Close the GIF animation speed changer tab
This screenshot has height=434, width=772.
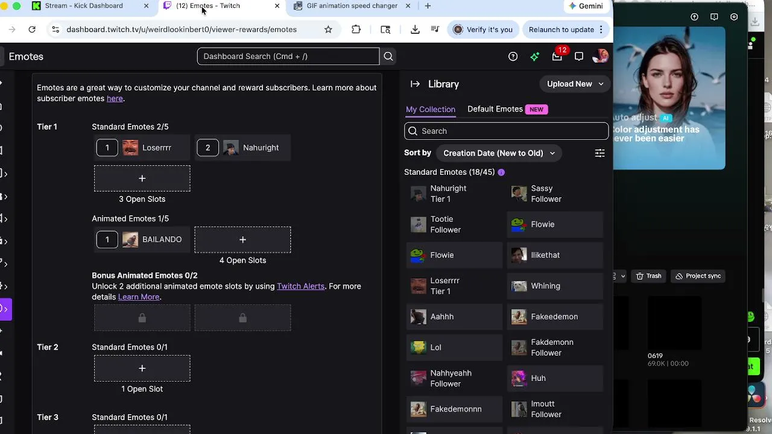408,6
